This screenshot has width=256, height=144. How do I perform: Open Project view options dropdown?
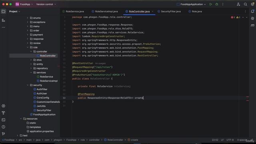pos(14,12)
